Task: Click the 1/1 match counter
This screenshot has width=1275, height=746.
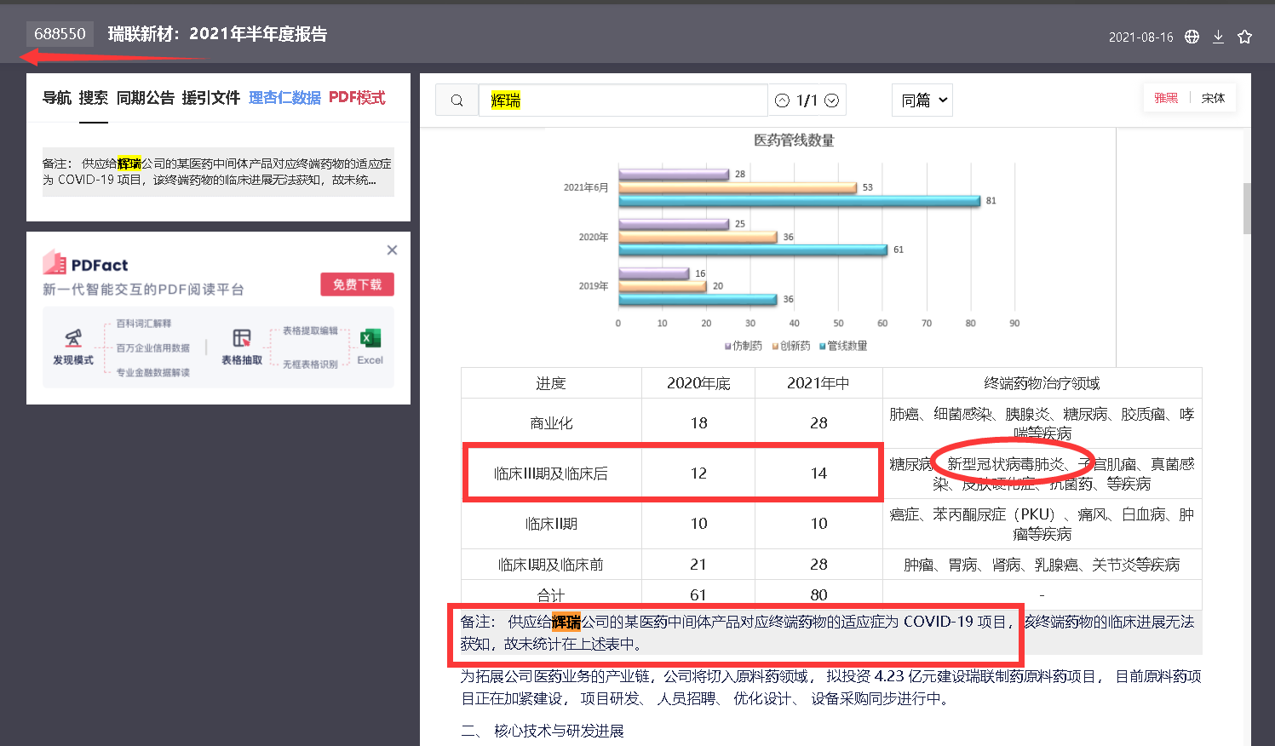Action: pyautogui.click(x=807, y=100)
